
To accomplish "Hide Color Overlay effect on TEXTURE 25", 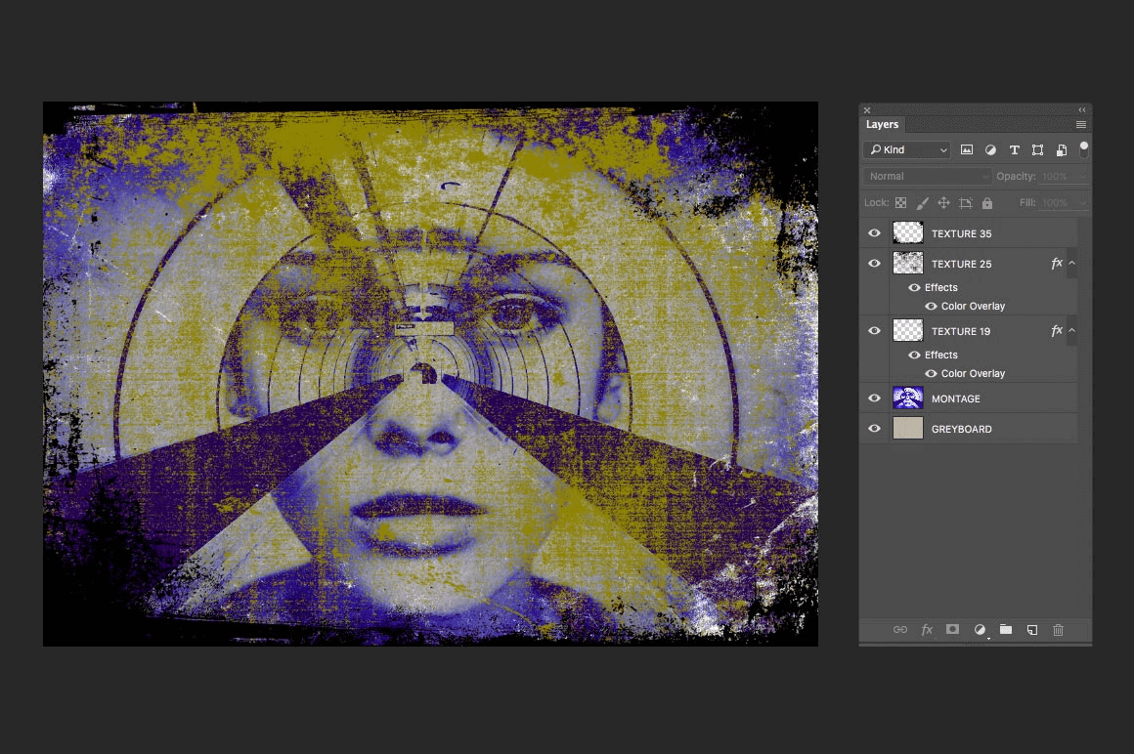I will point(931,306).
